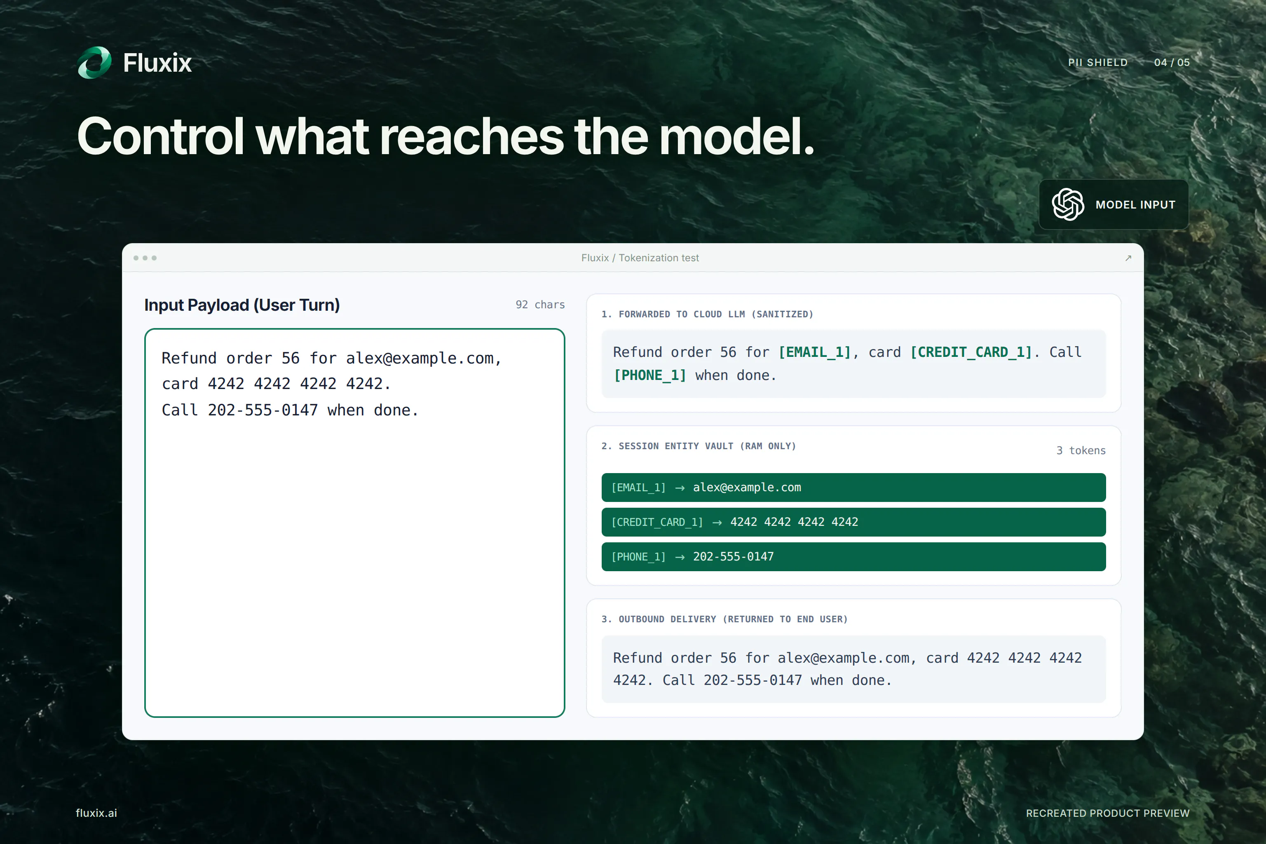Viewport: 1266px width, 844px height.
Task: Click the 'PII SHIELD' label
Action: 1097,63
